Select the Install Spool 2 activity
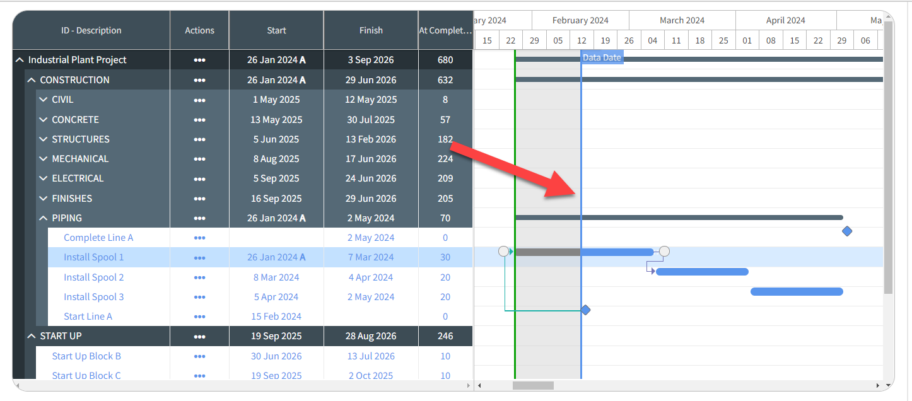This screenshot has height=401, width=912. coord(93,277)
